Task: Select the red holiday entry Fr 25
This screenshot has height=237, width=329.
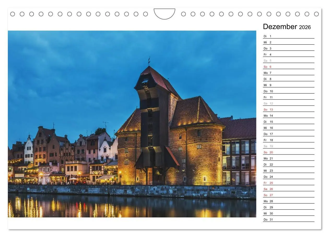Action: 268,183
